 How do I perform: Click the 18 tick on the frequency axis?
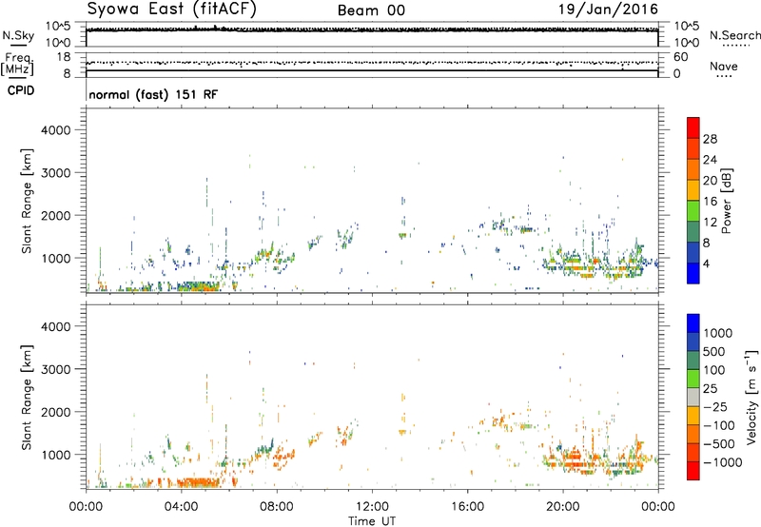pos(63,57)
